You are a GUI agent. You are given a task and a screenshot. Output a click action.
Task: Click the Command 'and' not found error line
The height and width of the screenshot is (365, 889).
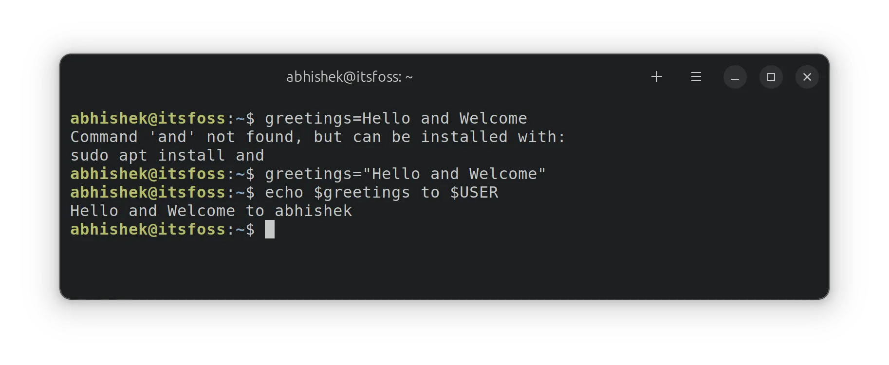point(316,137)
